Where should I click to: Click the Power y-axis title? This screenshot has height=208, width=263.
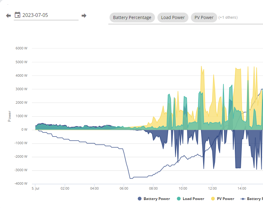click(x=10, y=116)
